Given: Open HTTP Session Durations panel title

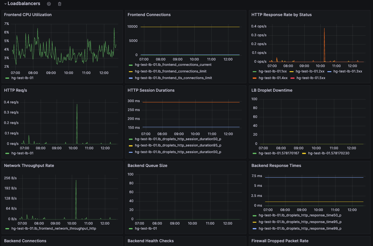Looking at the screenshot, I should [151, 90].
